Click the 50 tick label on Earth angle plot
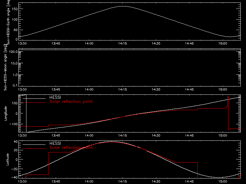The image size is (246, 184). point(16,30)
